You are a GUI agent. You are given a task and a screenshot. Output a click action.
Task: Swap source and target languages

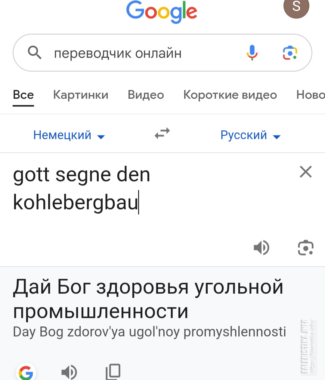coord(162,133)
